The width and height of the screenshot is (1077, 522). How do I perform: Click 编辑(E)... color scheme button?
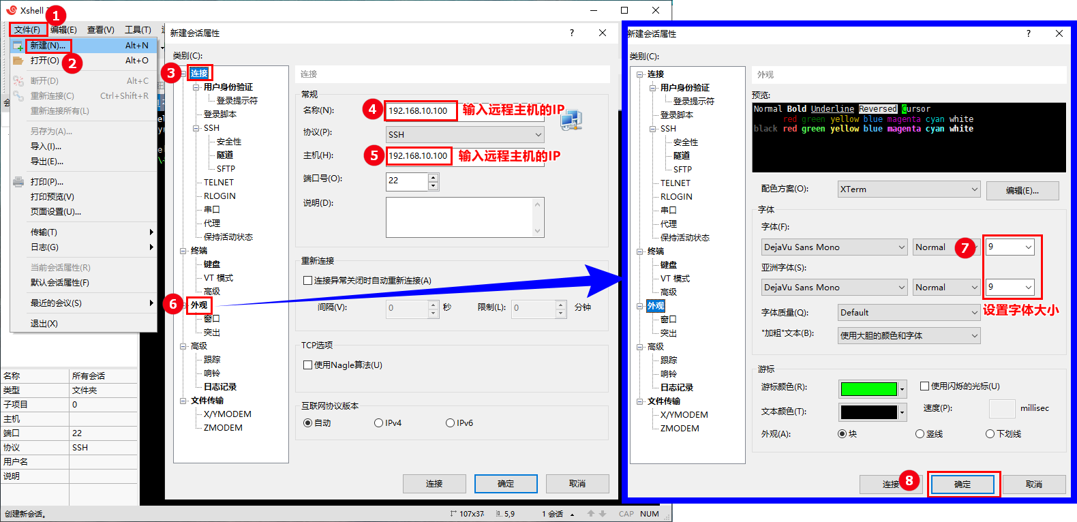1022,191
